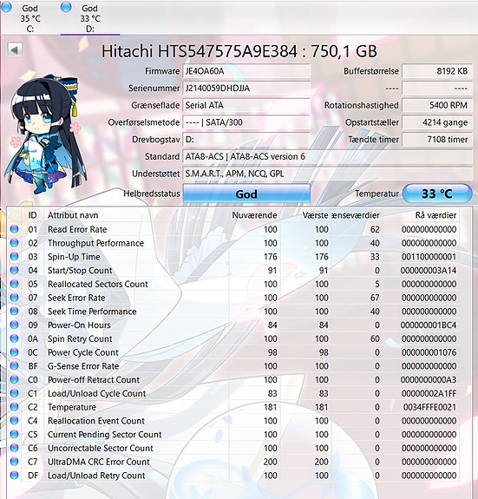Image resolution: width=478 pixels, height=499 pixels.
Task: Click the status icon for Power-On Hours
Action: [x=14, y=325]
